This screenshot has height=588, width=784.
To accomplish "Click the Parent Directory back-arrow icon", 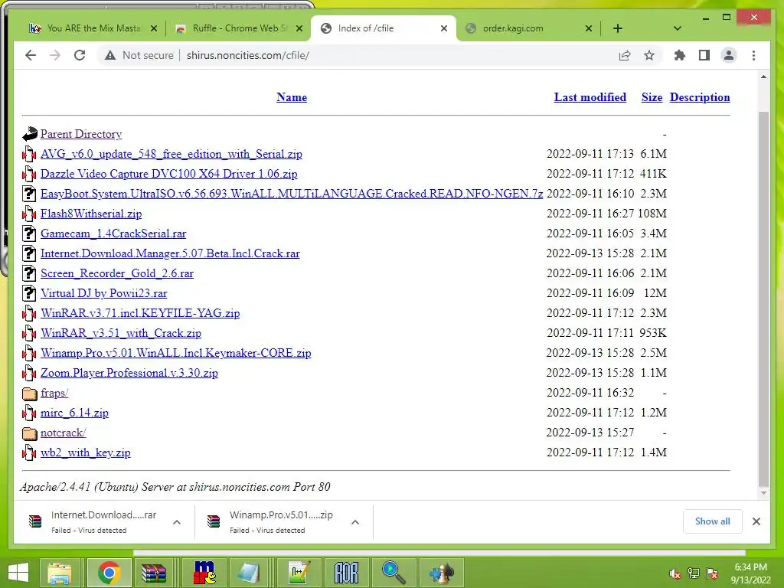I will click(x=30, y=133).
